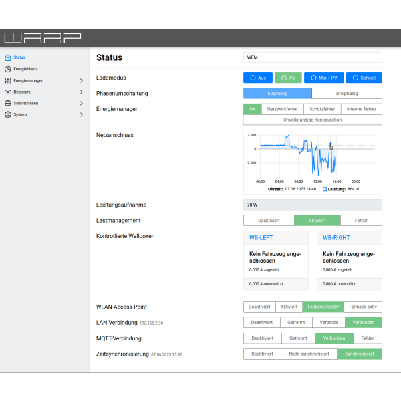
Task: Click the Fallback aktiv segment
Action: 363,307
